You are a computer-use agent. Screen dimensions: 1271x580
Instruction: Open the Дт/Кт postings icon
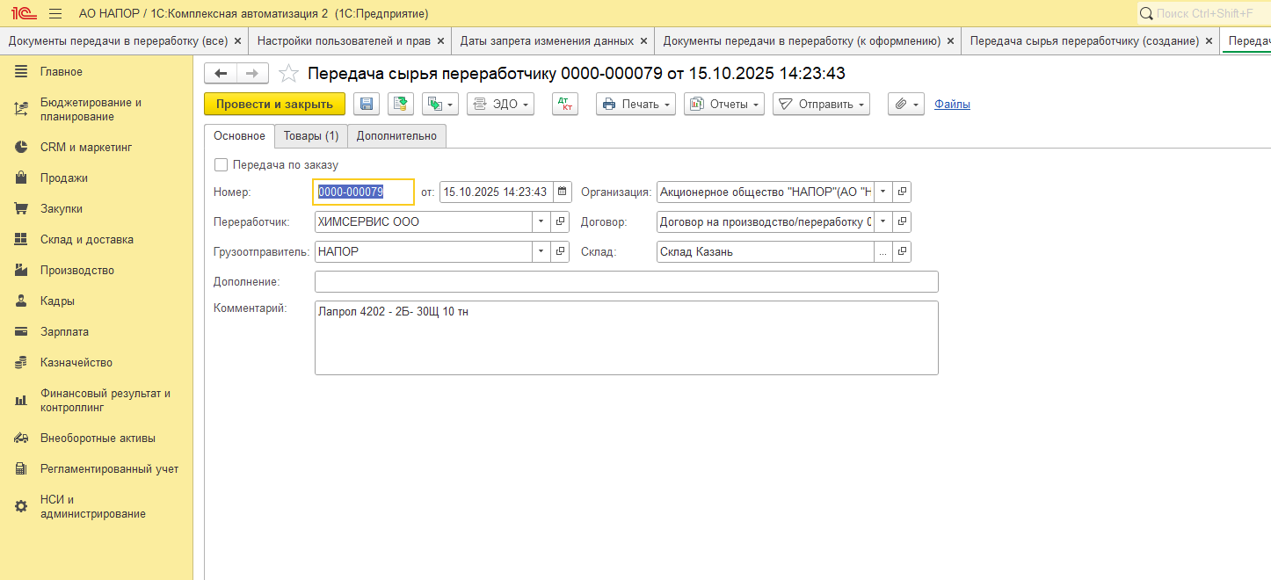[564, 104]
